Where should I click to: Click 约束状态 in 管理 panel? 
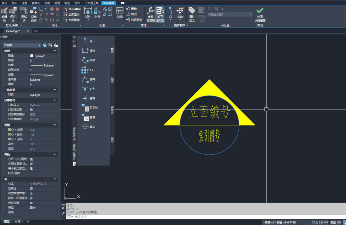pos(134,20)
